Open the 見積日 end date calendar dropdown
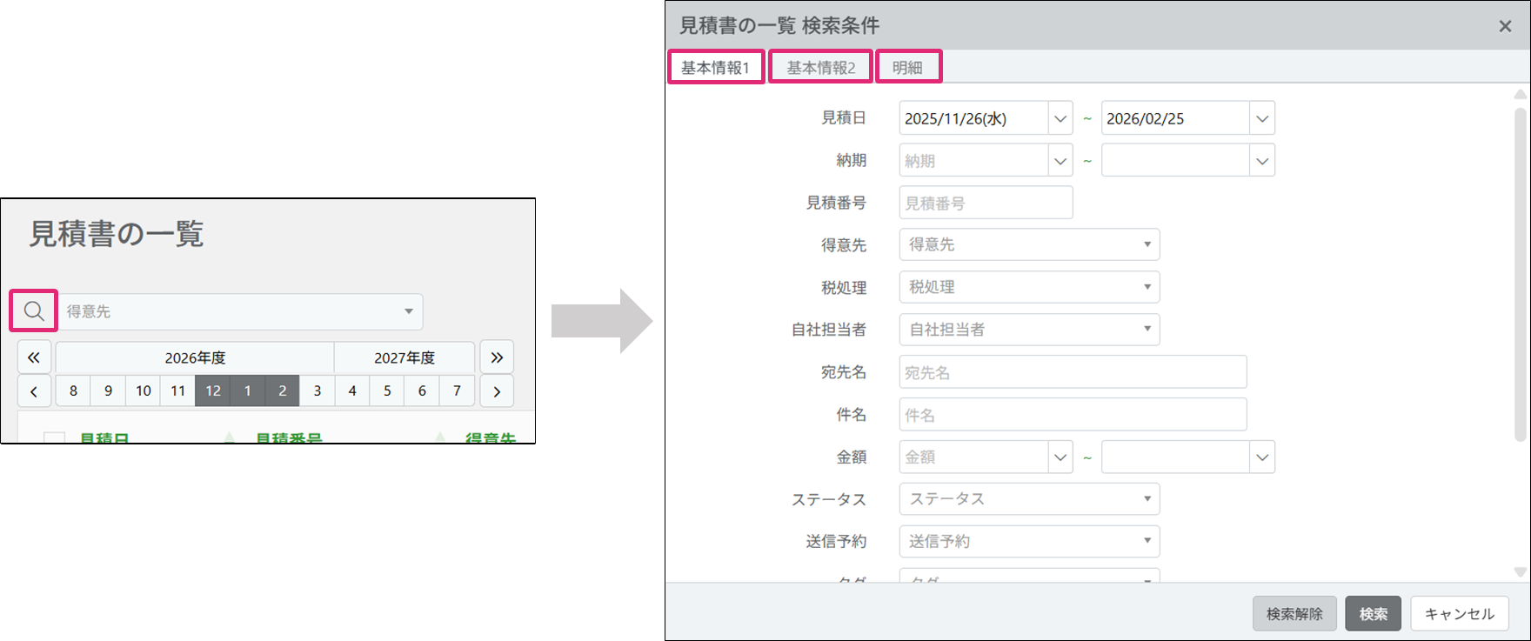 1262,118
